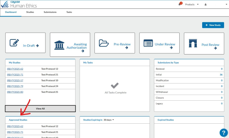Click the Studies Expiring in label

[93, 120]
